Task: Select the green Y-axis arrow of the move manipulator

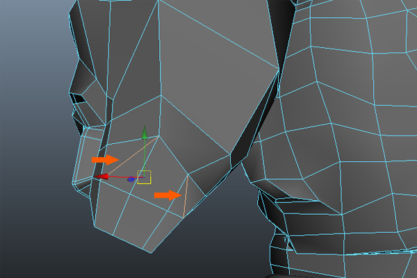Action: coord(145,133)
